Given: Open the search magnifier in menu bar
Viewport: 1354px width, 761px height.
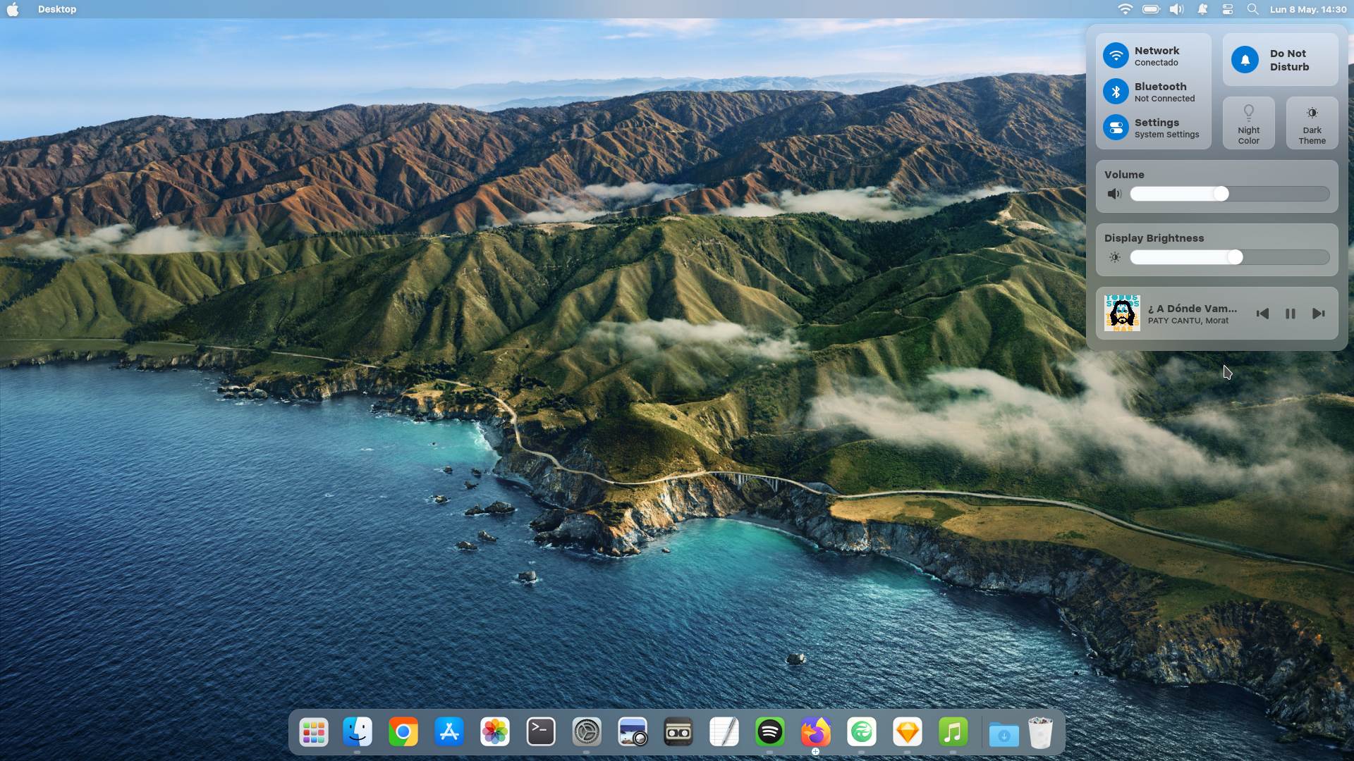Looking at the screenshot, I should pyautogui.click(x=1252, y=9).
